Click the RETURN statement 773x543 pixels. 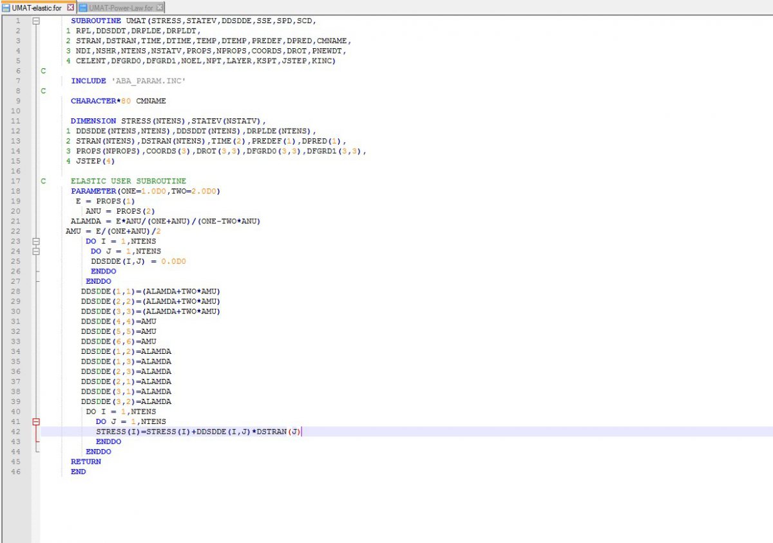point(86,461)
